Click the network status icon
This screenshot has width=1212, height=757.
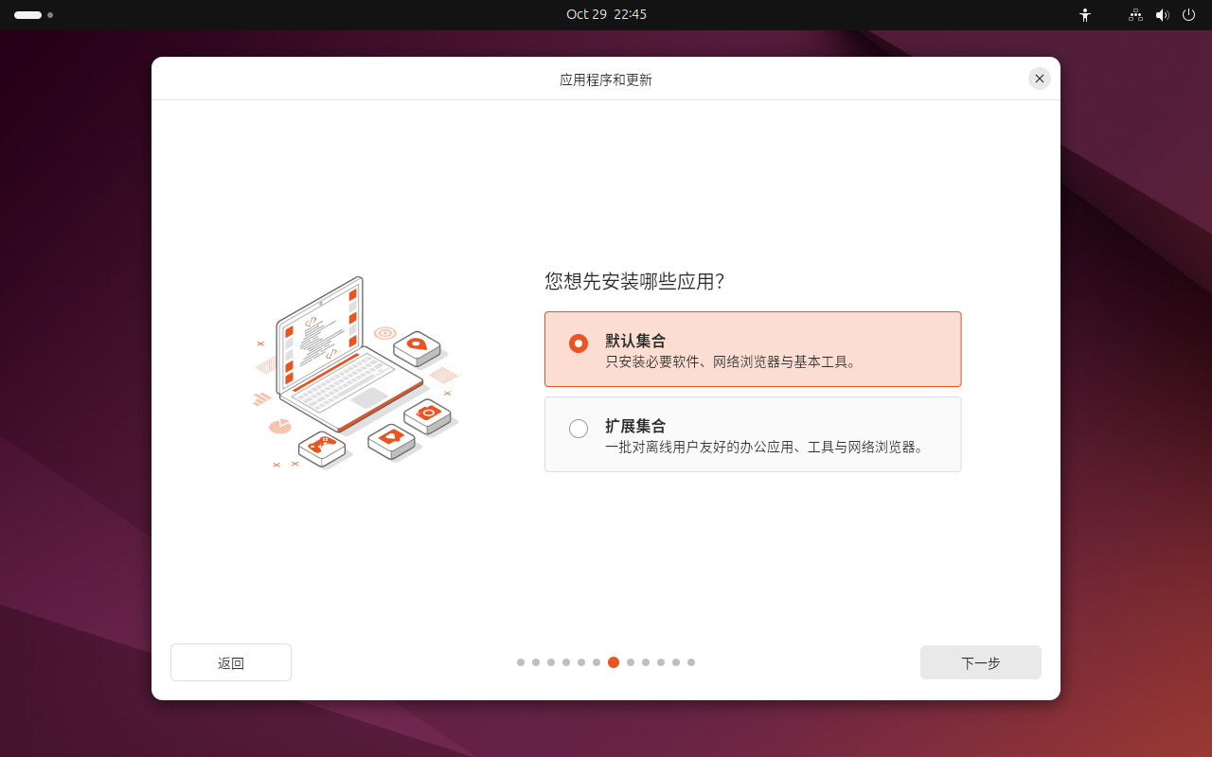pyautogui.click(x=1135, y=15)
